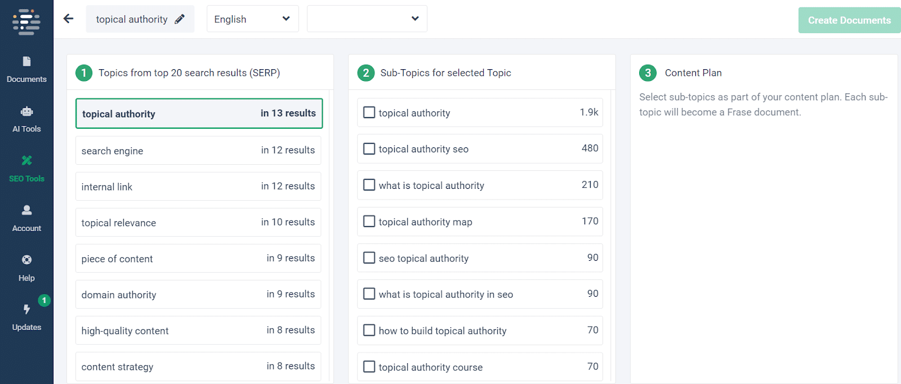Click the 170 search volume value
Image resolution: width=901 pixels, height=384 pixels.
(x=590, y=221)
